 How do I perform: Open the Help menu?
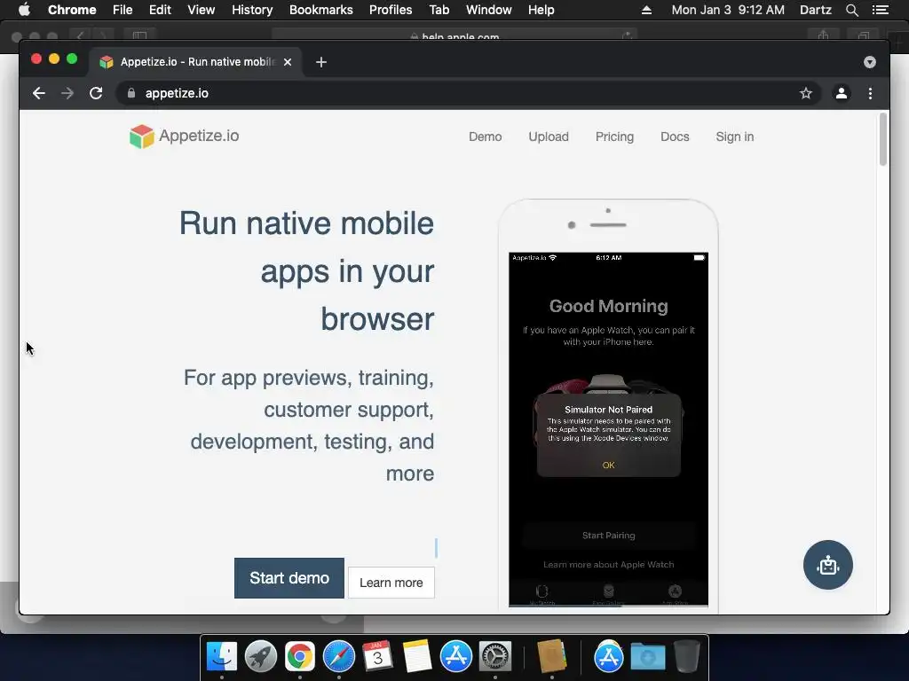(x=541, y=10)
